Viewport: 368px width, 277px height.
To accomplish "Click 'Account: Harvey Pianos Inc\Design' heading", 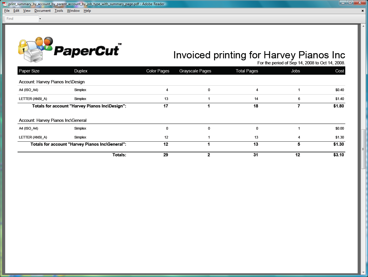I will click(52, 82).
